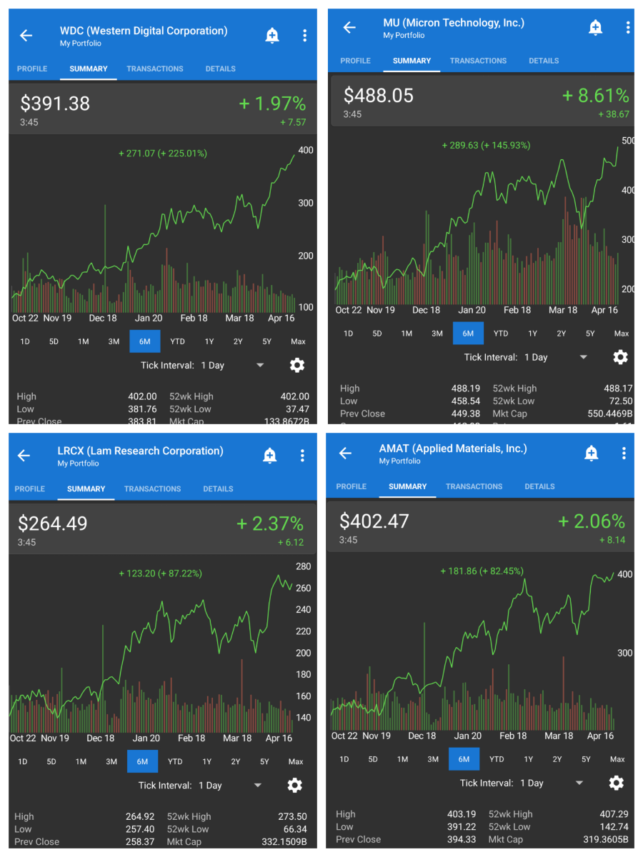
Task: Open the Profile tab on the Micron screen
Action: [x=355, y=61]
